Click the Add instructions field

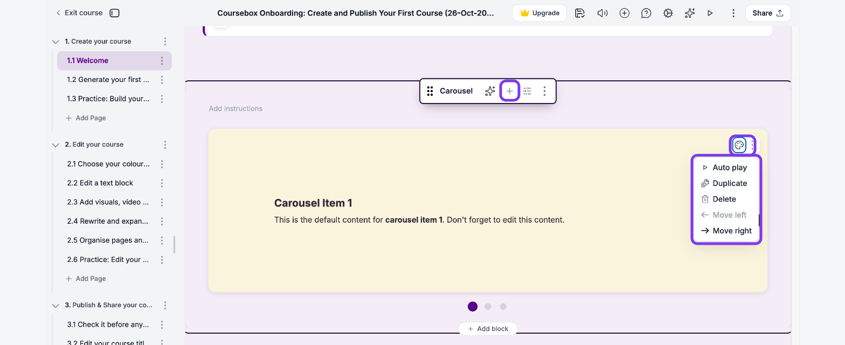[x=236, y=109]
